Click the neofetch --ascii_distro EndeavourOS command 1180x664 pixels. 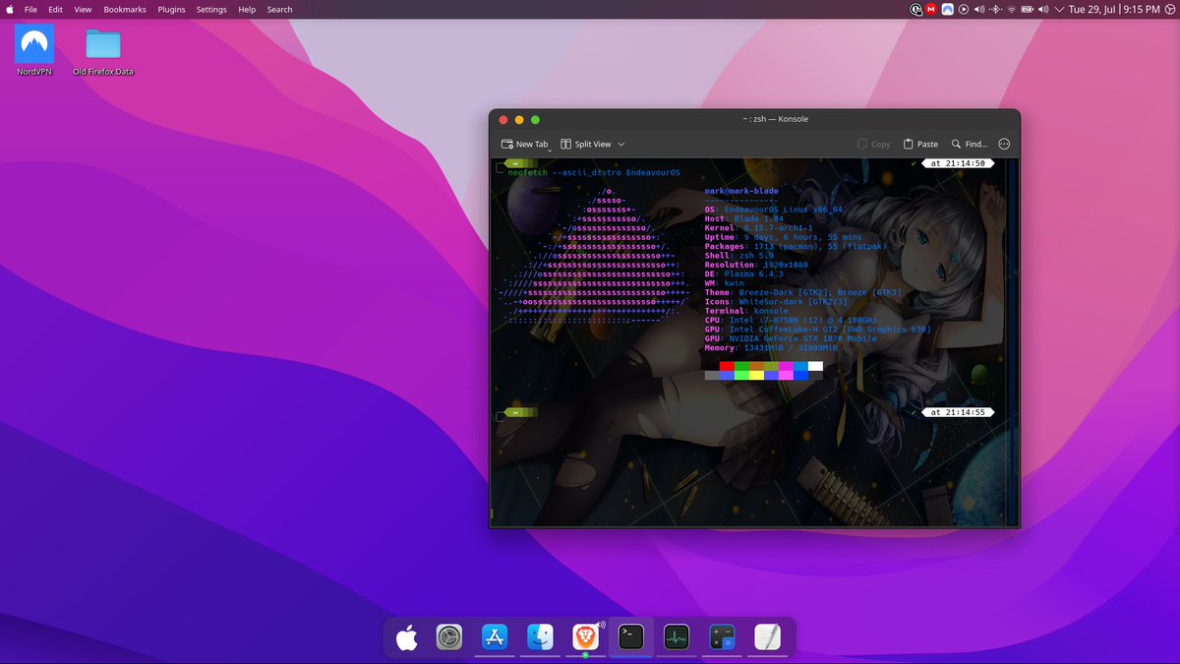tap(594, 172)
